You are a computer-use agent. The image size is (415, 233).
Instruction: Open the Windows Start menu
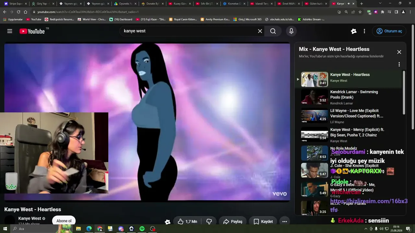[x=5, y=229]
